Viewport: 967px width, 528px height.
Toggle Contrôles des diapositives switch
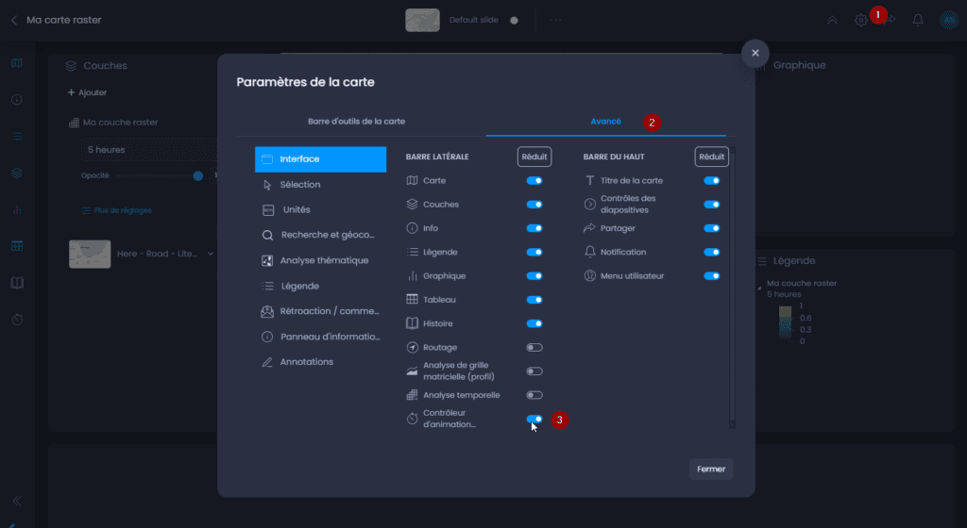[x=712, y=205]
